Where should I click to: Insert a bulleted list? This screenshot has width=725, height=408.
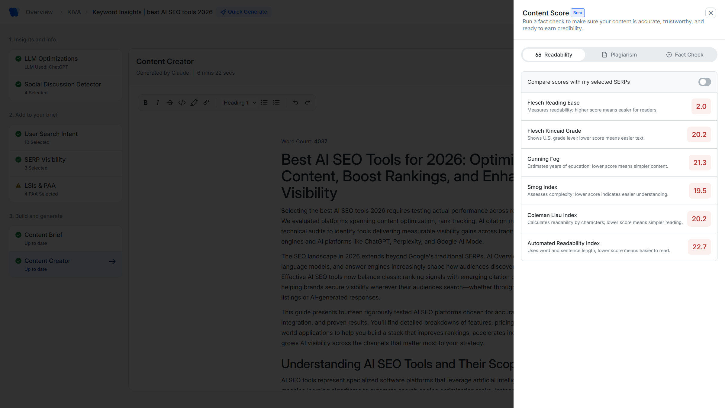pos(264,103)
